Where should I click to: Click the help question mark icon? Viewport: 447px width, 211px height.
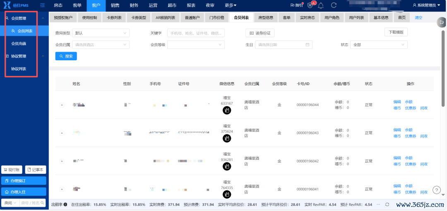[436, 190]
